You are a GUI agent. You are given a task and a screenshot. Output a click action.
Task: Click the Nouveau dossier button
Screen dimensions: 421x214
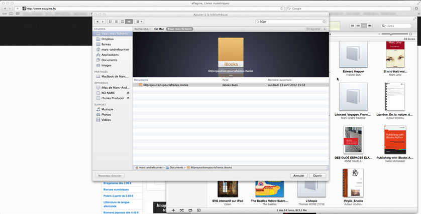tap(110, 176)
